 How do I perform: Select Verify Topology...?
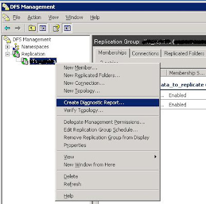point(108,110)
